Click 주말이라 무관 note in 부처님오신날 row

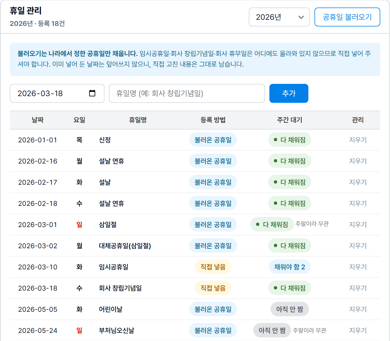[309, 330]
